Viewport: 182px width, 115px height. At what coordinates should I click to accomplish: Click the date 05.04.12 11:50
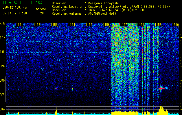tap(15, 13)
